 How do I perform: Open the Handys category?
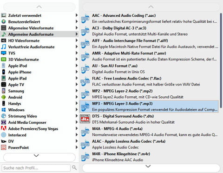click(39, 103)
